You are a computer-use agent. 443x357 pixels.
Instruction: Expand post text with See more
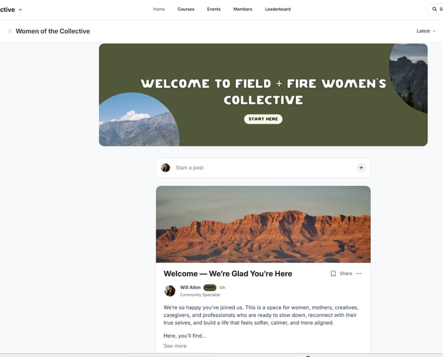(175, 345)
